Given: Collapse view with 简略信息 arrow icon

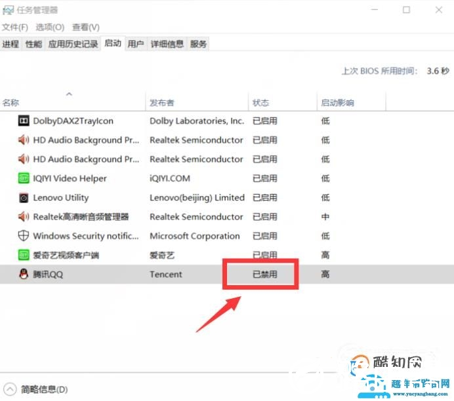Looking at the screenshot, I should [x=10, y=389].
